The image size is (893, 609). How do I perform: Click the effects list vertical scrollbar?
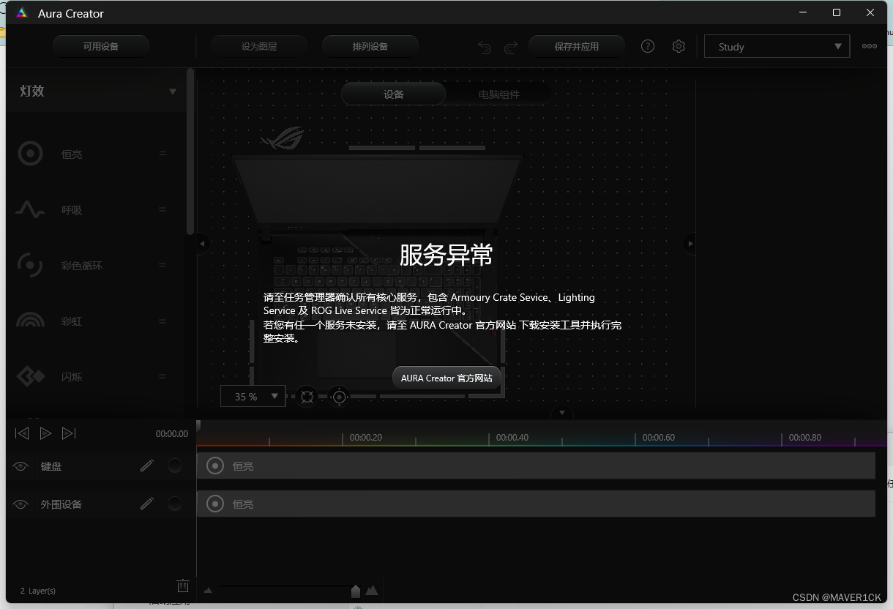tap(190, 152)
